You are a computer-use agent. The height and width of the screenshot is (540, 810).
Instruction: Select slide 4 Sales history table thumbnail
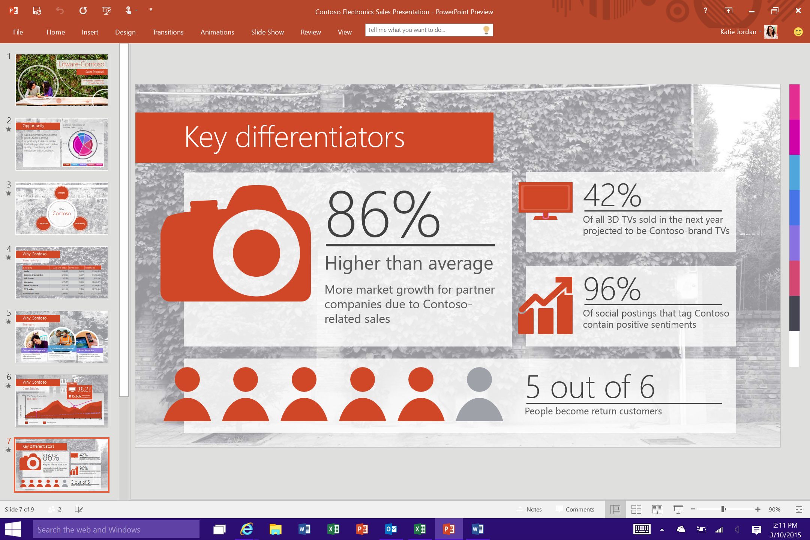[x=61, y=273]
